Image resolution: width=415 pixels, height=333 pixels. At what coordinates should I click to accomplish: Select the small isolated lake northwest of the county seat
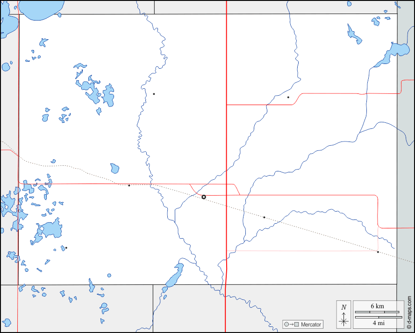[114, 168]
